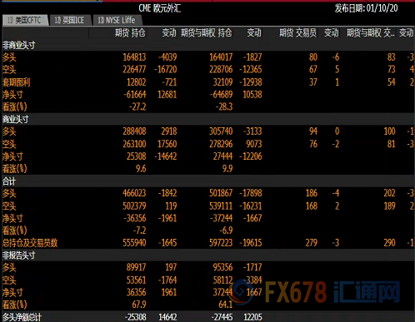The image size is (415, 322).
Task: Click the value 12802 in the 套期图利 row
Action: click(137, 82)
